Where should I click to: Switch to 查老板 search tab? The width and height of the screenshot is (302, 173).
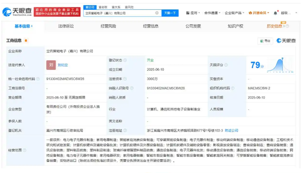pyautogui.click(x=103, y=7)
